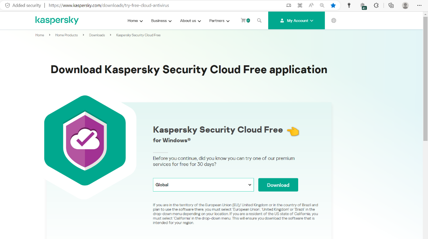
Task: Open the browser extensions puzzle icon
Action: [x=376, y=5]
